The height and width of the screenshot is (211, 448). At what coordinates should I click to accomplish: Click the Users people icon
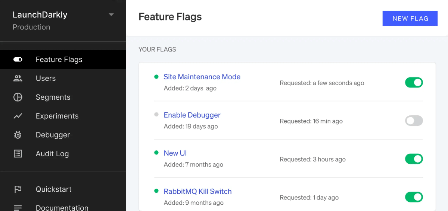[18, 78]
